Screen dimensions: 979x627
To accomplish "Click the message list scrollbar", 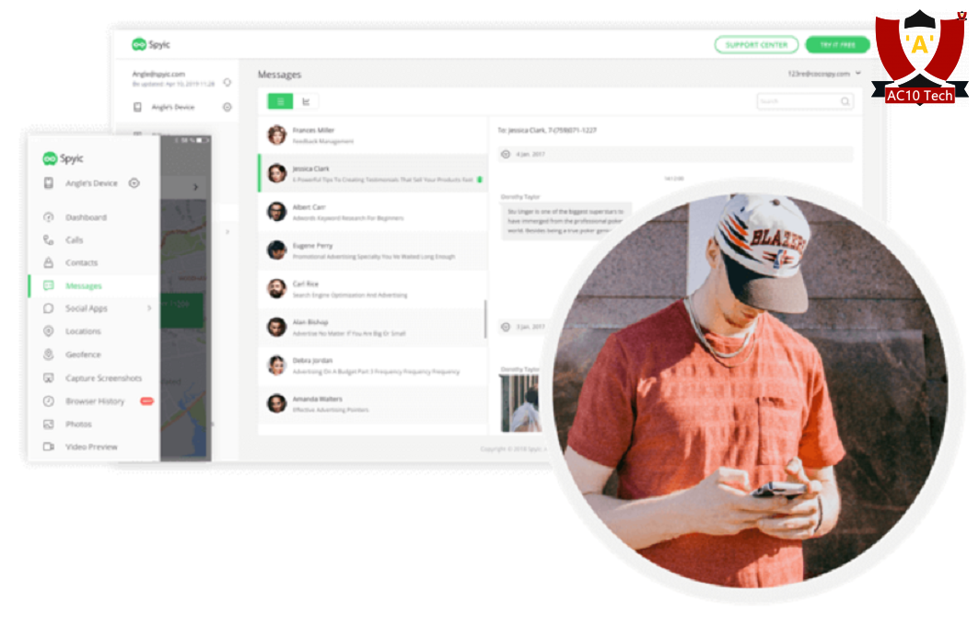I will (485, 319).
